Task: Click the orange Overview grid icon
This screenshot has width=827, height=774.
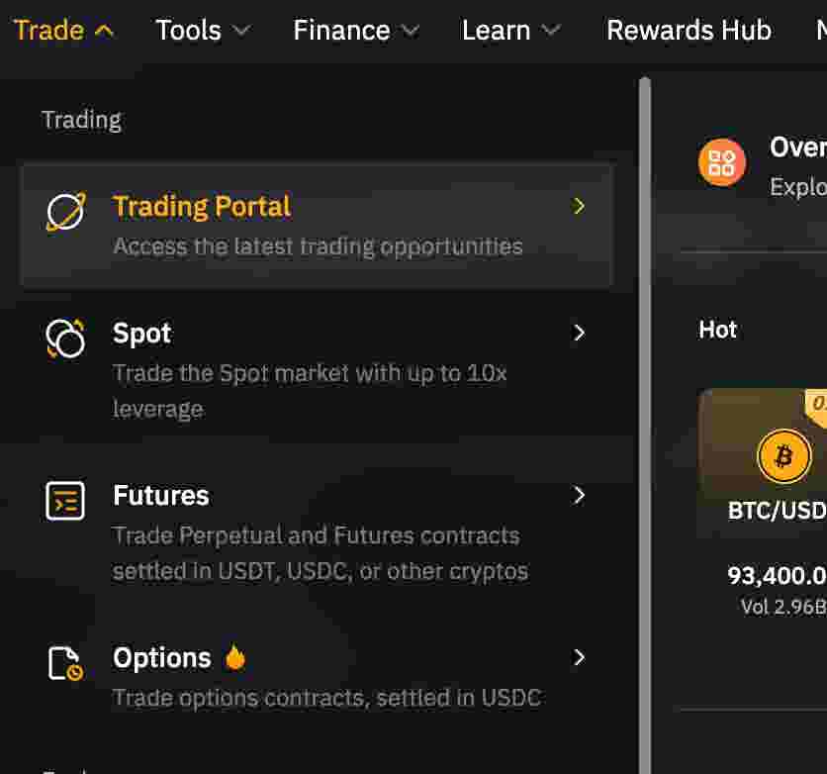Action: [722, 162]
